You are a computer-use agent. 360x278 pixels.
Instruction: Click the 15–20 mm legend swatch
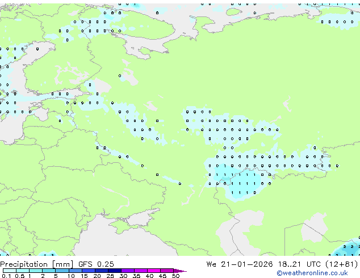coord(88,271)
